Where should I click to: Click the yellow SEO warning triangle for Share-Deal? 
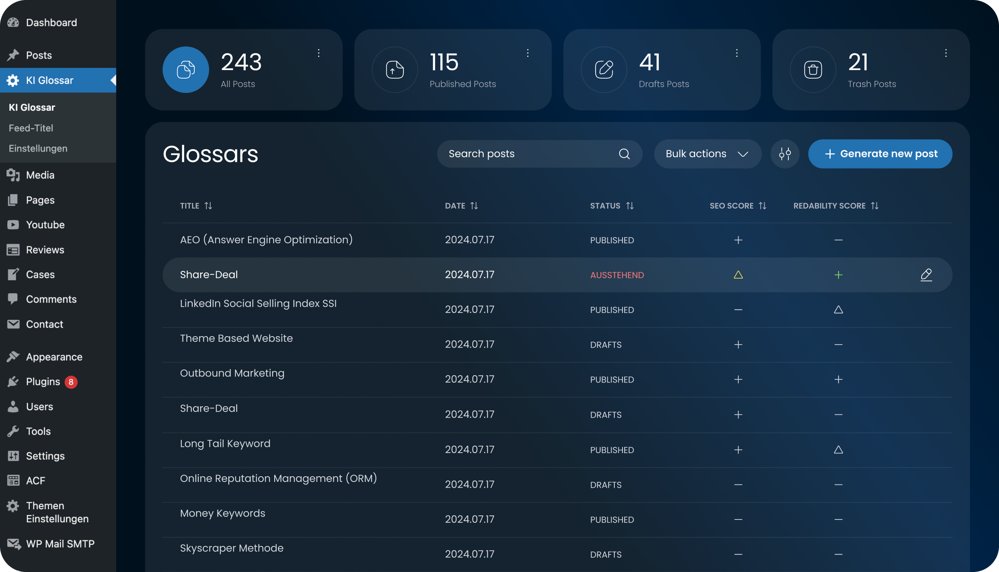[738, 275]
